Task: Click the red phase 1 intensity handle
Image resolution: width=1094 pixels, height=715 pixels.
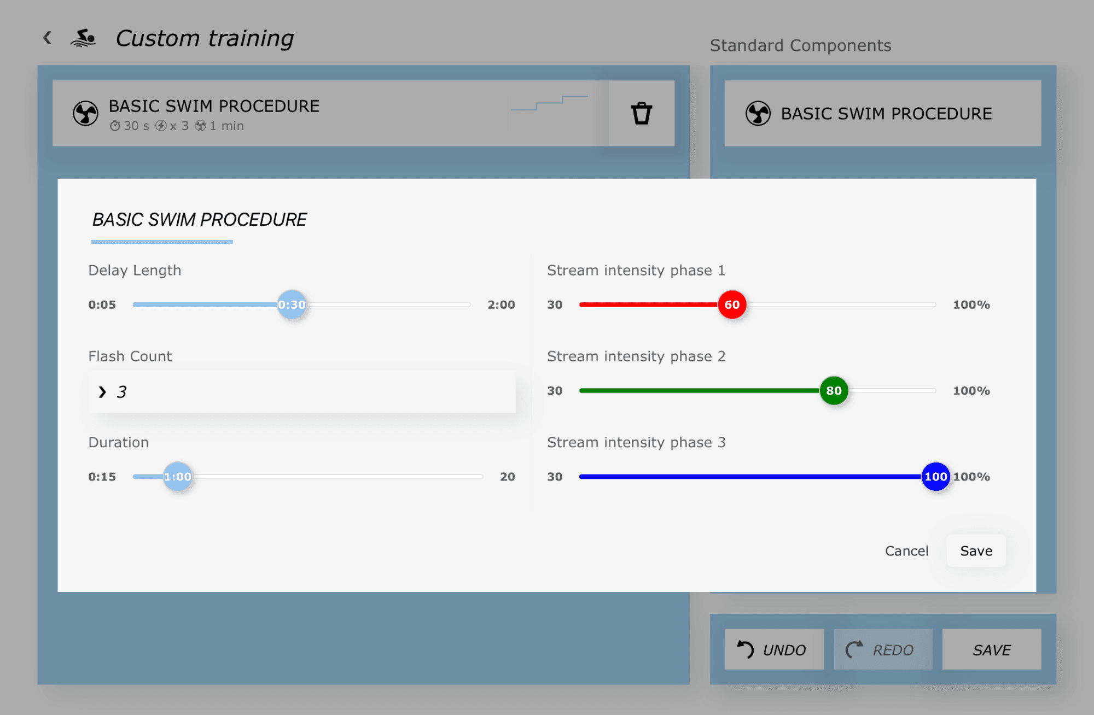Action: (732, 305)
